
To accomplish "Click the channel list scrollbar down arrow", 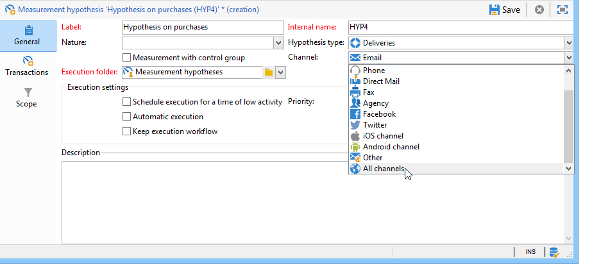I will tap(569, 169).
